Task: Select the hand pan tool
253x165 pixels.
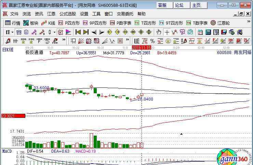Action: 159,32
